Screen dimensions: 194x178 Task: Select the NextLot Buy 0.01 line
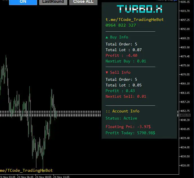[126, 61]
